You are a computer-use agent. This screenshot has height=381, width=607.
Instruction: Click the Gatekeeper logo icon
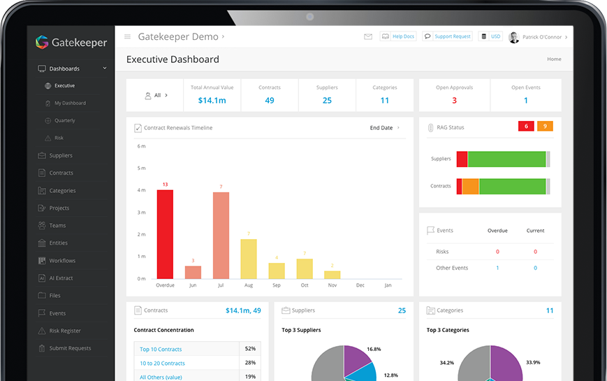(42, 43)
